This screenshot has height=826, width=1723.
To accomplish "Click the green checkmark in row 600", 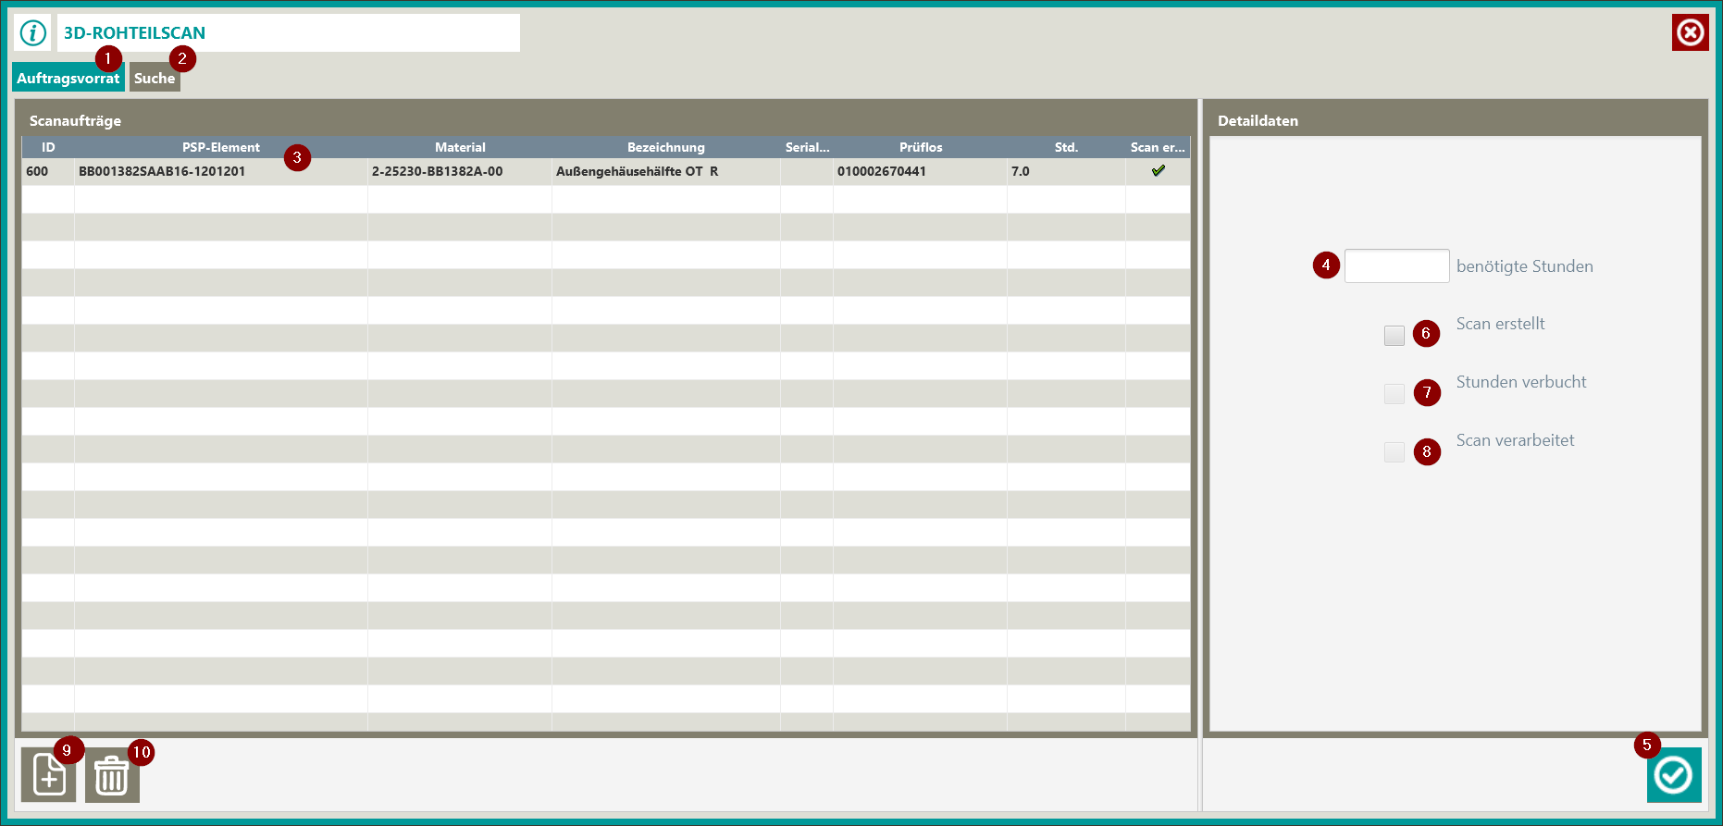I will [x=1158, y=171].
